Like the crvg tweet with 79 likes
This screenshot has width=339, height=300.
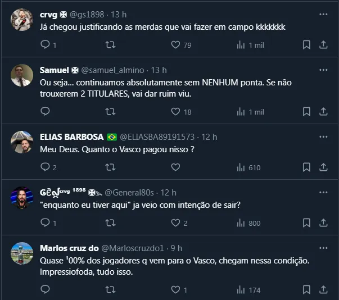pos(175,45)
